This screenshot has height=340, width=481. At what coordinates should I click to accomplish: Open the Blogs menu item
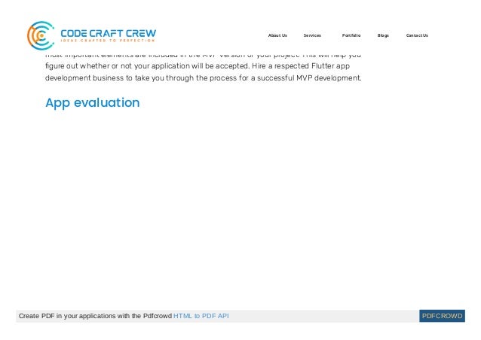tap(383, 35)
